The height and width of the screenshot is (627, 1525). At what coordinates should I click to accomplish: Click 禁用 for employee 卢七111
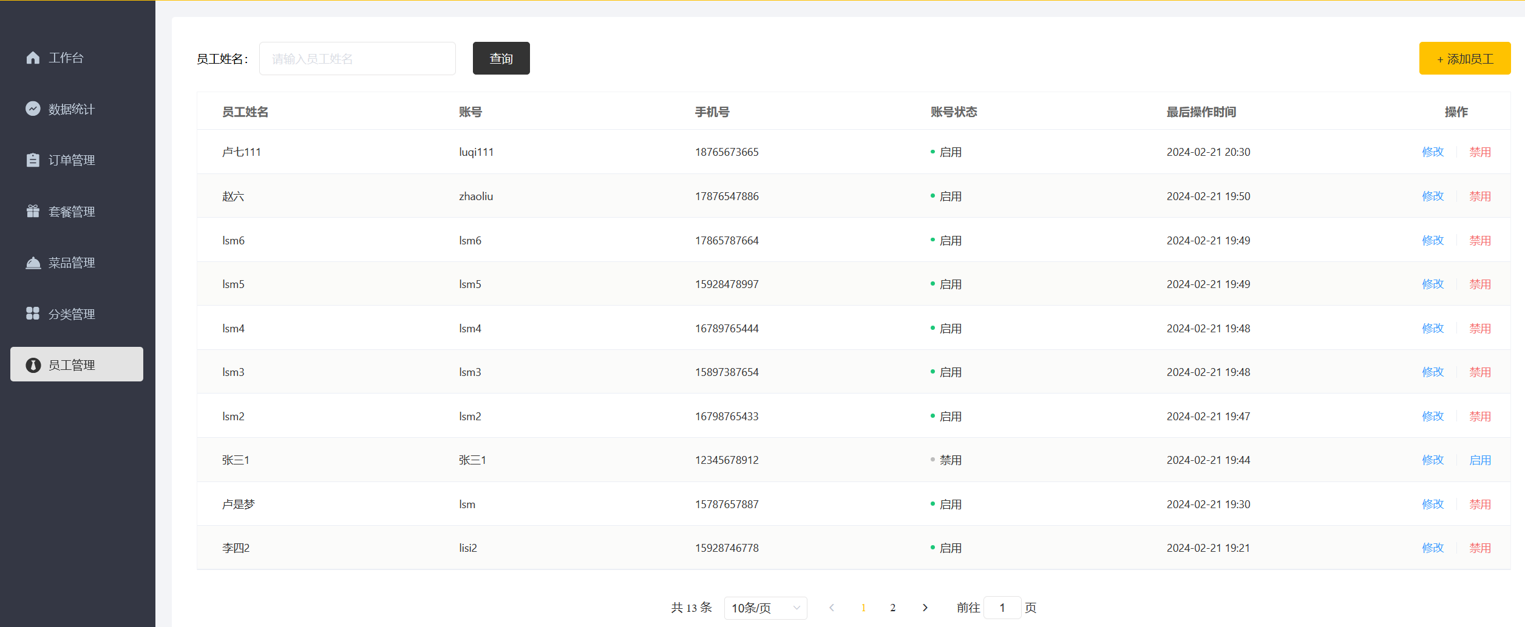1480,152
